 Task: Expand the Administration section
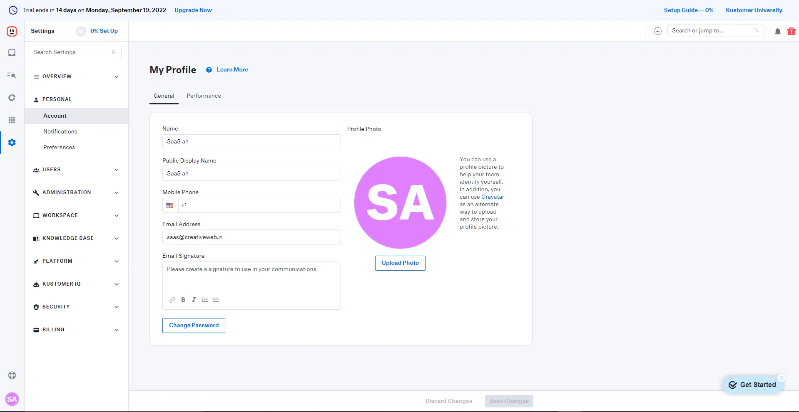(76, 192)
